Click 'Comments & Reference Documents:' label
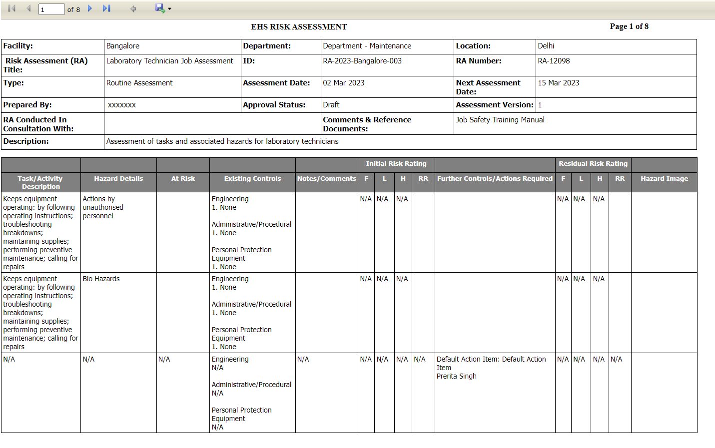Image resolution: width=715 pixels, height=448 pixels. pyautogui.click(x=367, y=124)
